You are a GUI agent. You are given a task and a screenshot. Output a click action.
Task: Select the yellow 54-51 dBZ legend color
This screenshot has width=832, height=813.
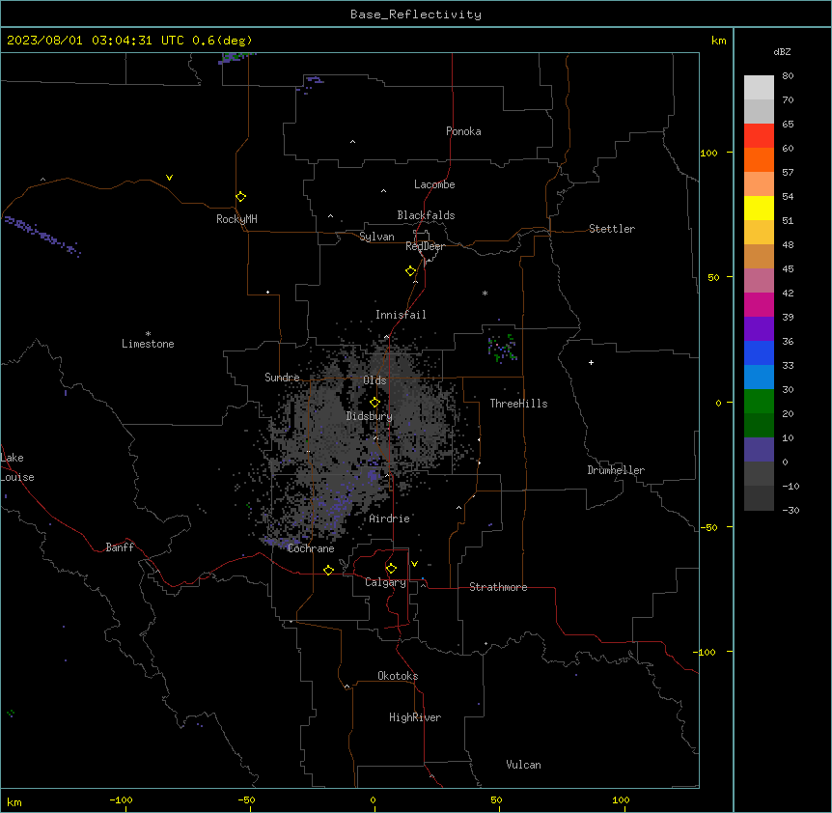759,208
